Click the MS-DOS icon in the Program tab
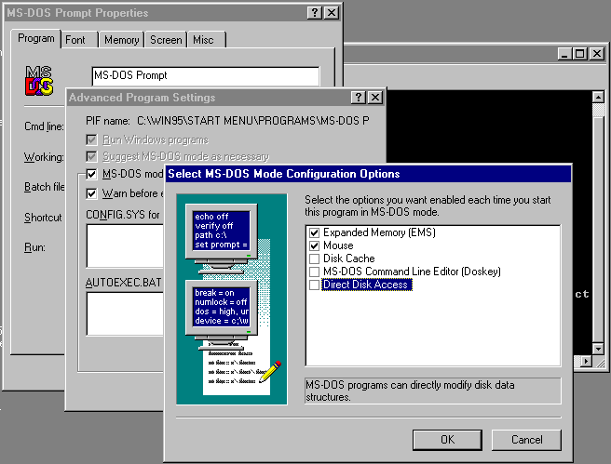611x464 pixels. click(x=38, y=82)
